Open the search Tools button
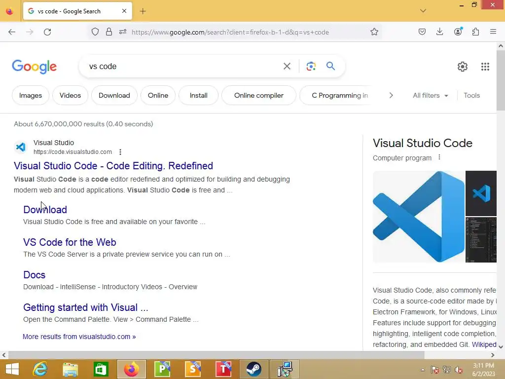This screenshot has width=505, height=379. point(471,95)
